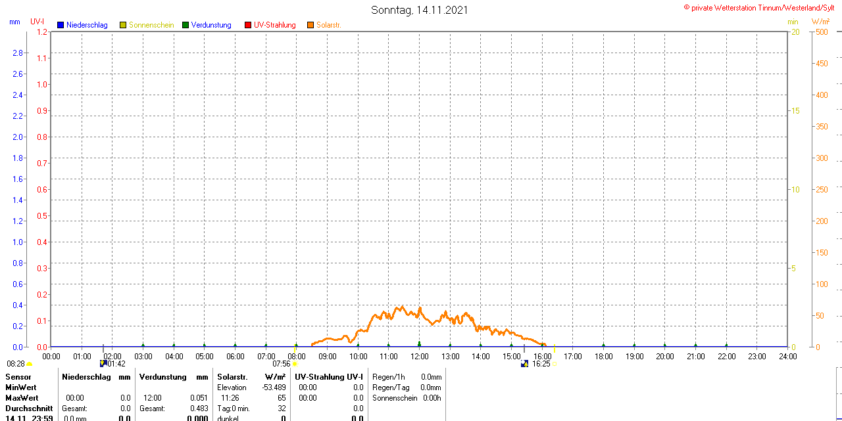Click the Regen/Tag row label

391,388
